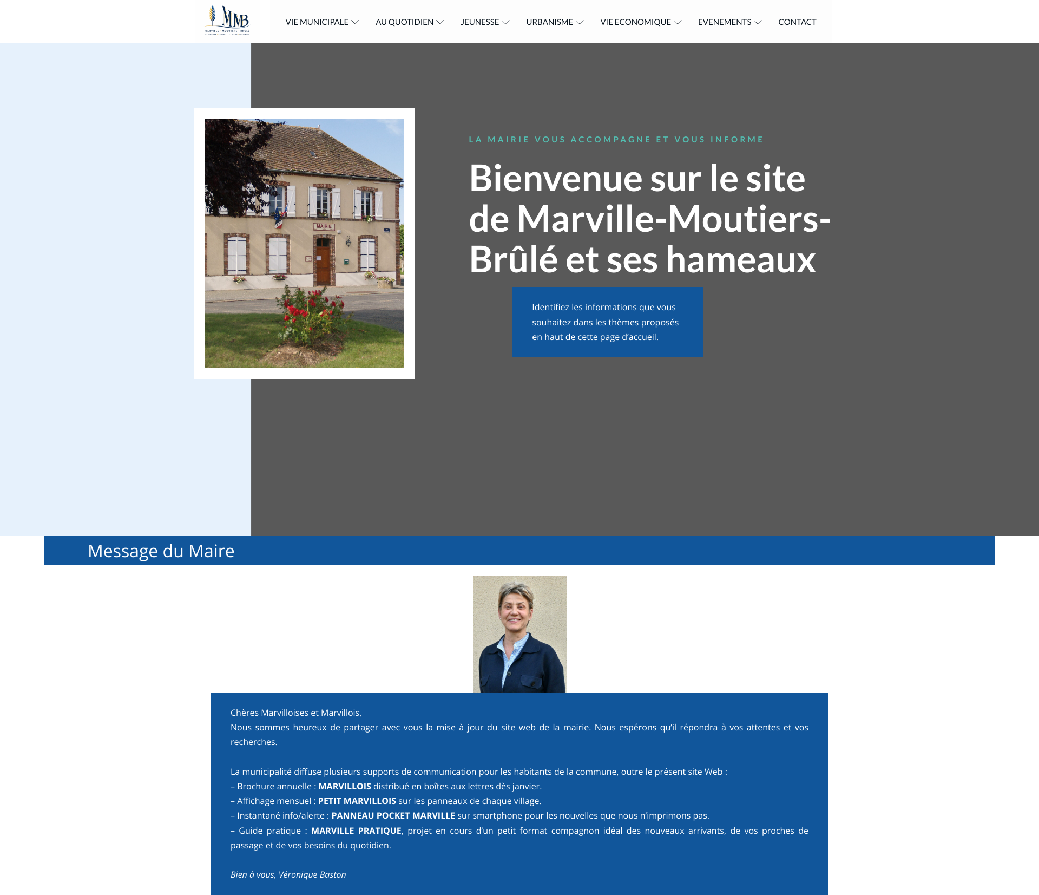Screen dimensions: 1039x895
Task: Click the 'Identifiez les informations' blue box
Action: pos(608,322)
